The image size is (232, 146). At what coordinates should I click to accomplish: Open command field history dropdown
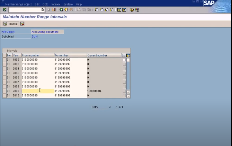[43, 10]
